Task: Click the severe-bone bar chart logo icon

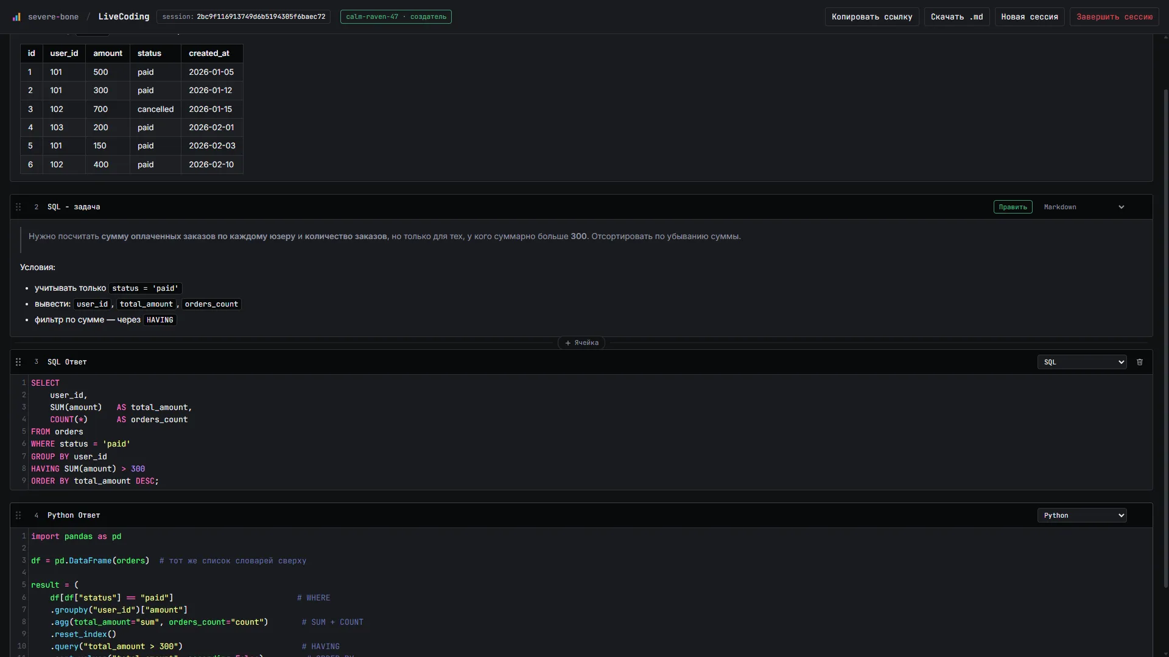Action: (16, 17)
